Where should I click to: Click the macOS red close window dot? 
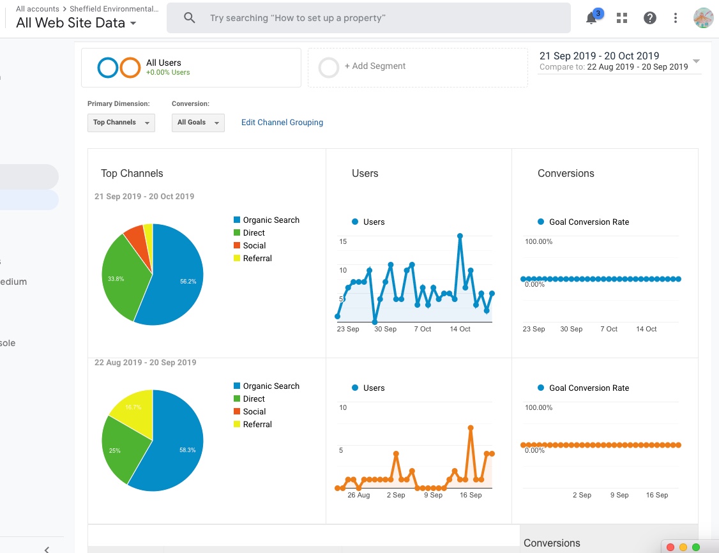coord(670,547)
